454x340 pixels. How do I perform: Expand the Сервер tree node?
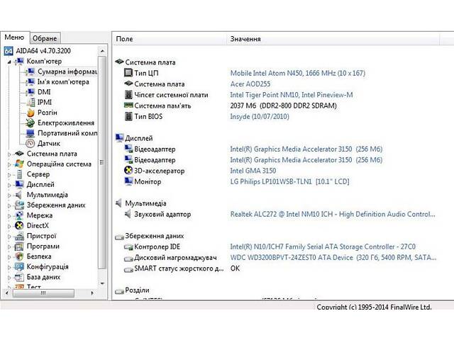point(9,175)
